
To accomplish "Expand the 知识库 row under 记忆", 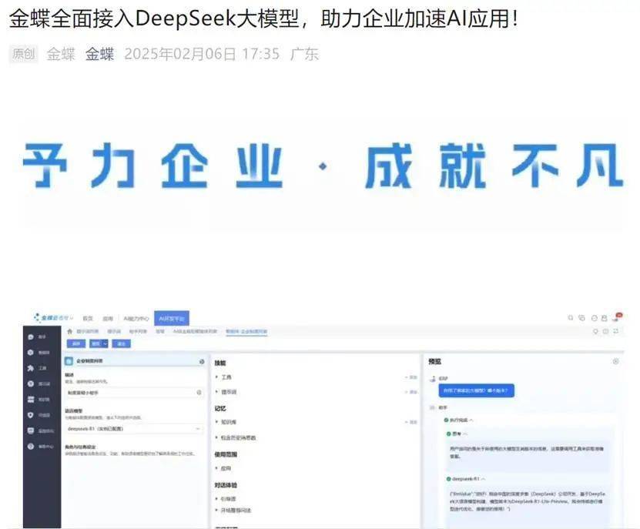I will click(x=226, y=422).
